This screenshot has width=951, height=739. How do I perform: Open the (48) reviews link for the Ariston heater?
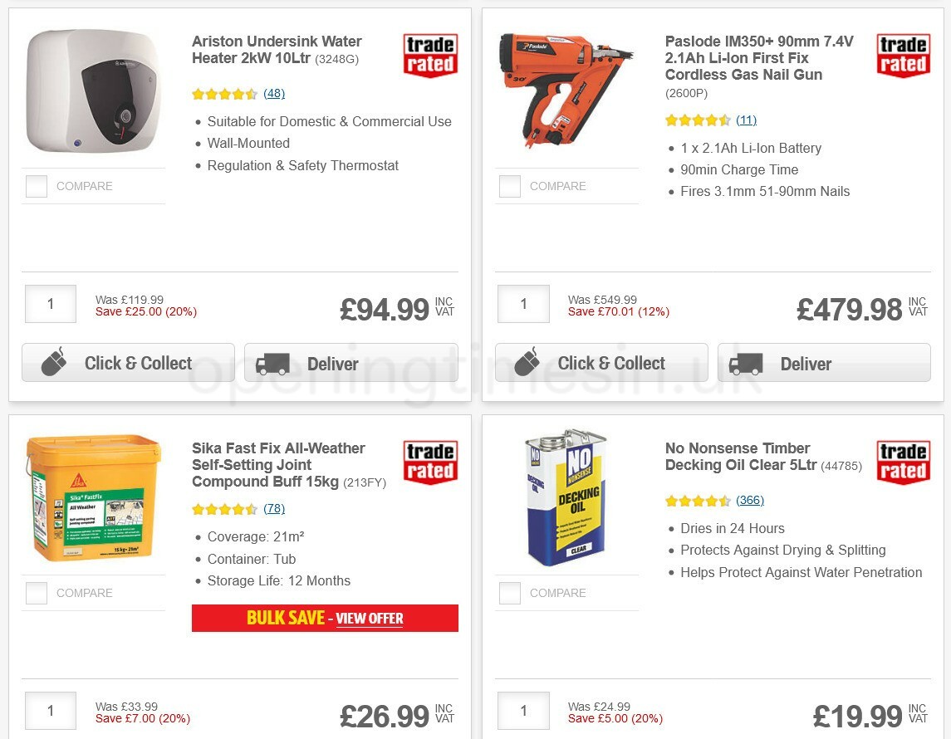point(274,94)
